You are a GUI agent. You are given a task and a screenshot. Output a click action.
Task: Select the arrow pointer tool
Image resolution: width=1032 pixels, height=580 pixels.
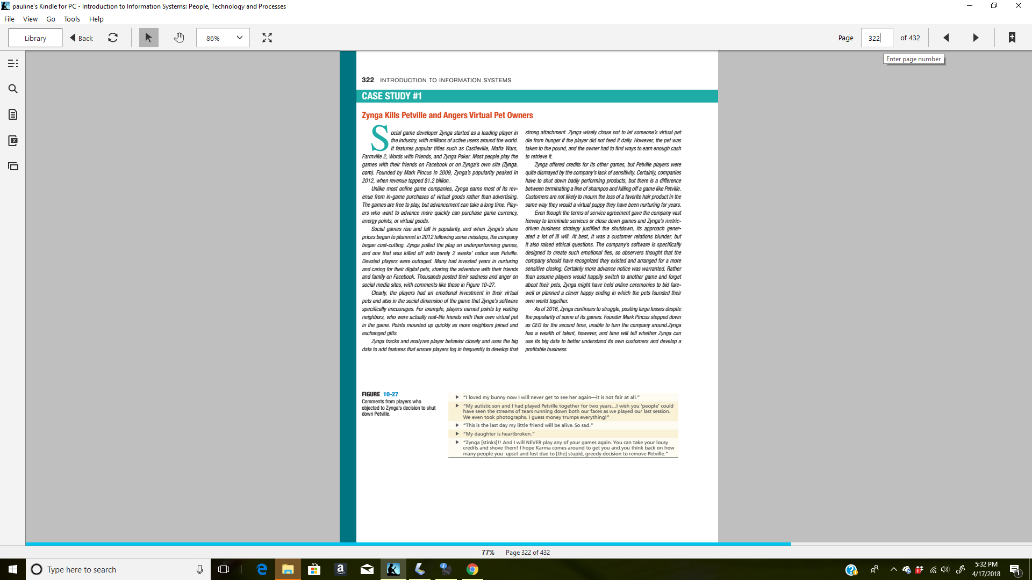click(x=148, y=38)
